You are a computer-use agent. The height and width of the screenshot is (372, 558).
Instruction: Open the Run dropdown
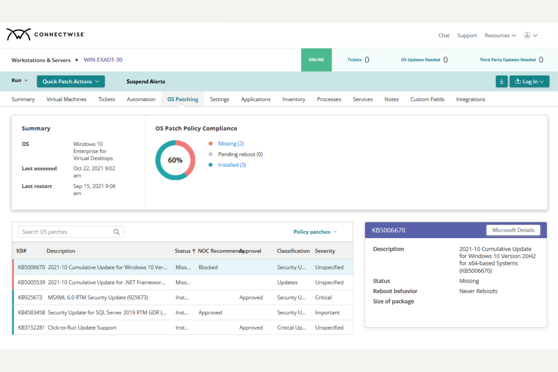(x=19, y=80)
